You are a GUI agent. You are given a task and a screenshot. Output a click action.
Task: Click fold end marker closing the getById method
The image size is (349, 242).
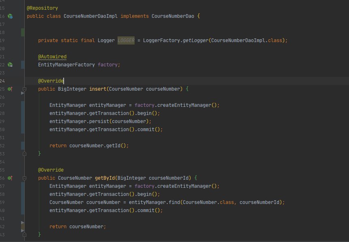pyautogui.click(x=24, y=235)
